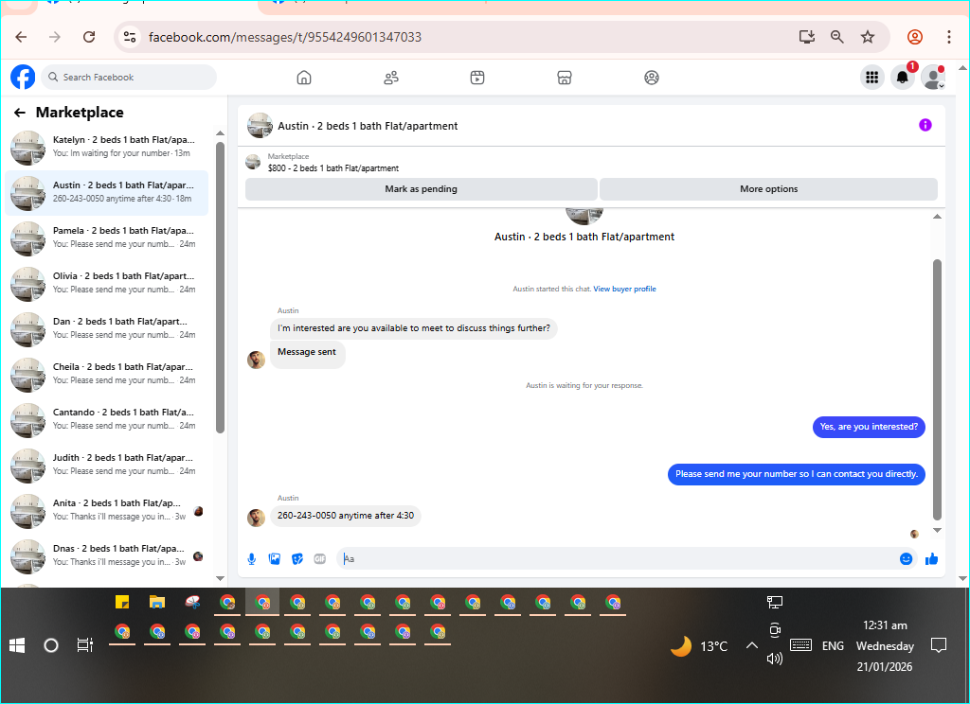The image size is (970, 704).
Task: Open Dnas's conversation
Action: [x=106, y=556]
